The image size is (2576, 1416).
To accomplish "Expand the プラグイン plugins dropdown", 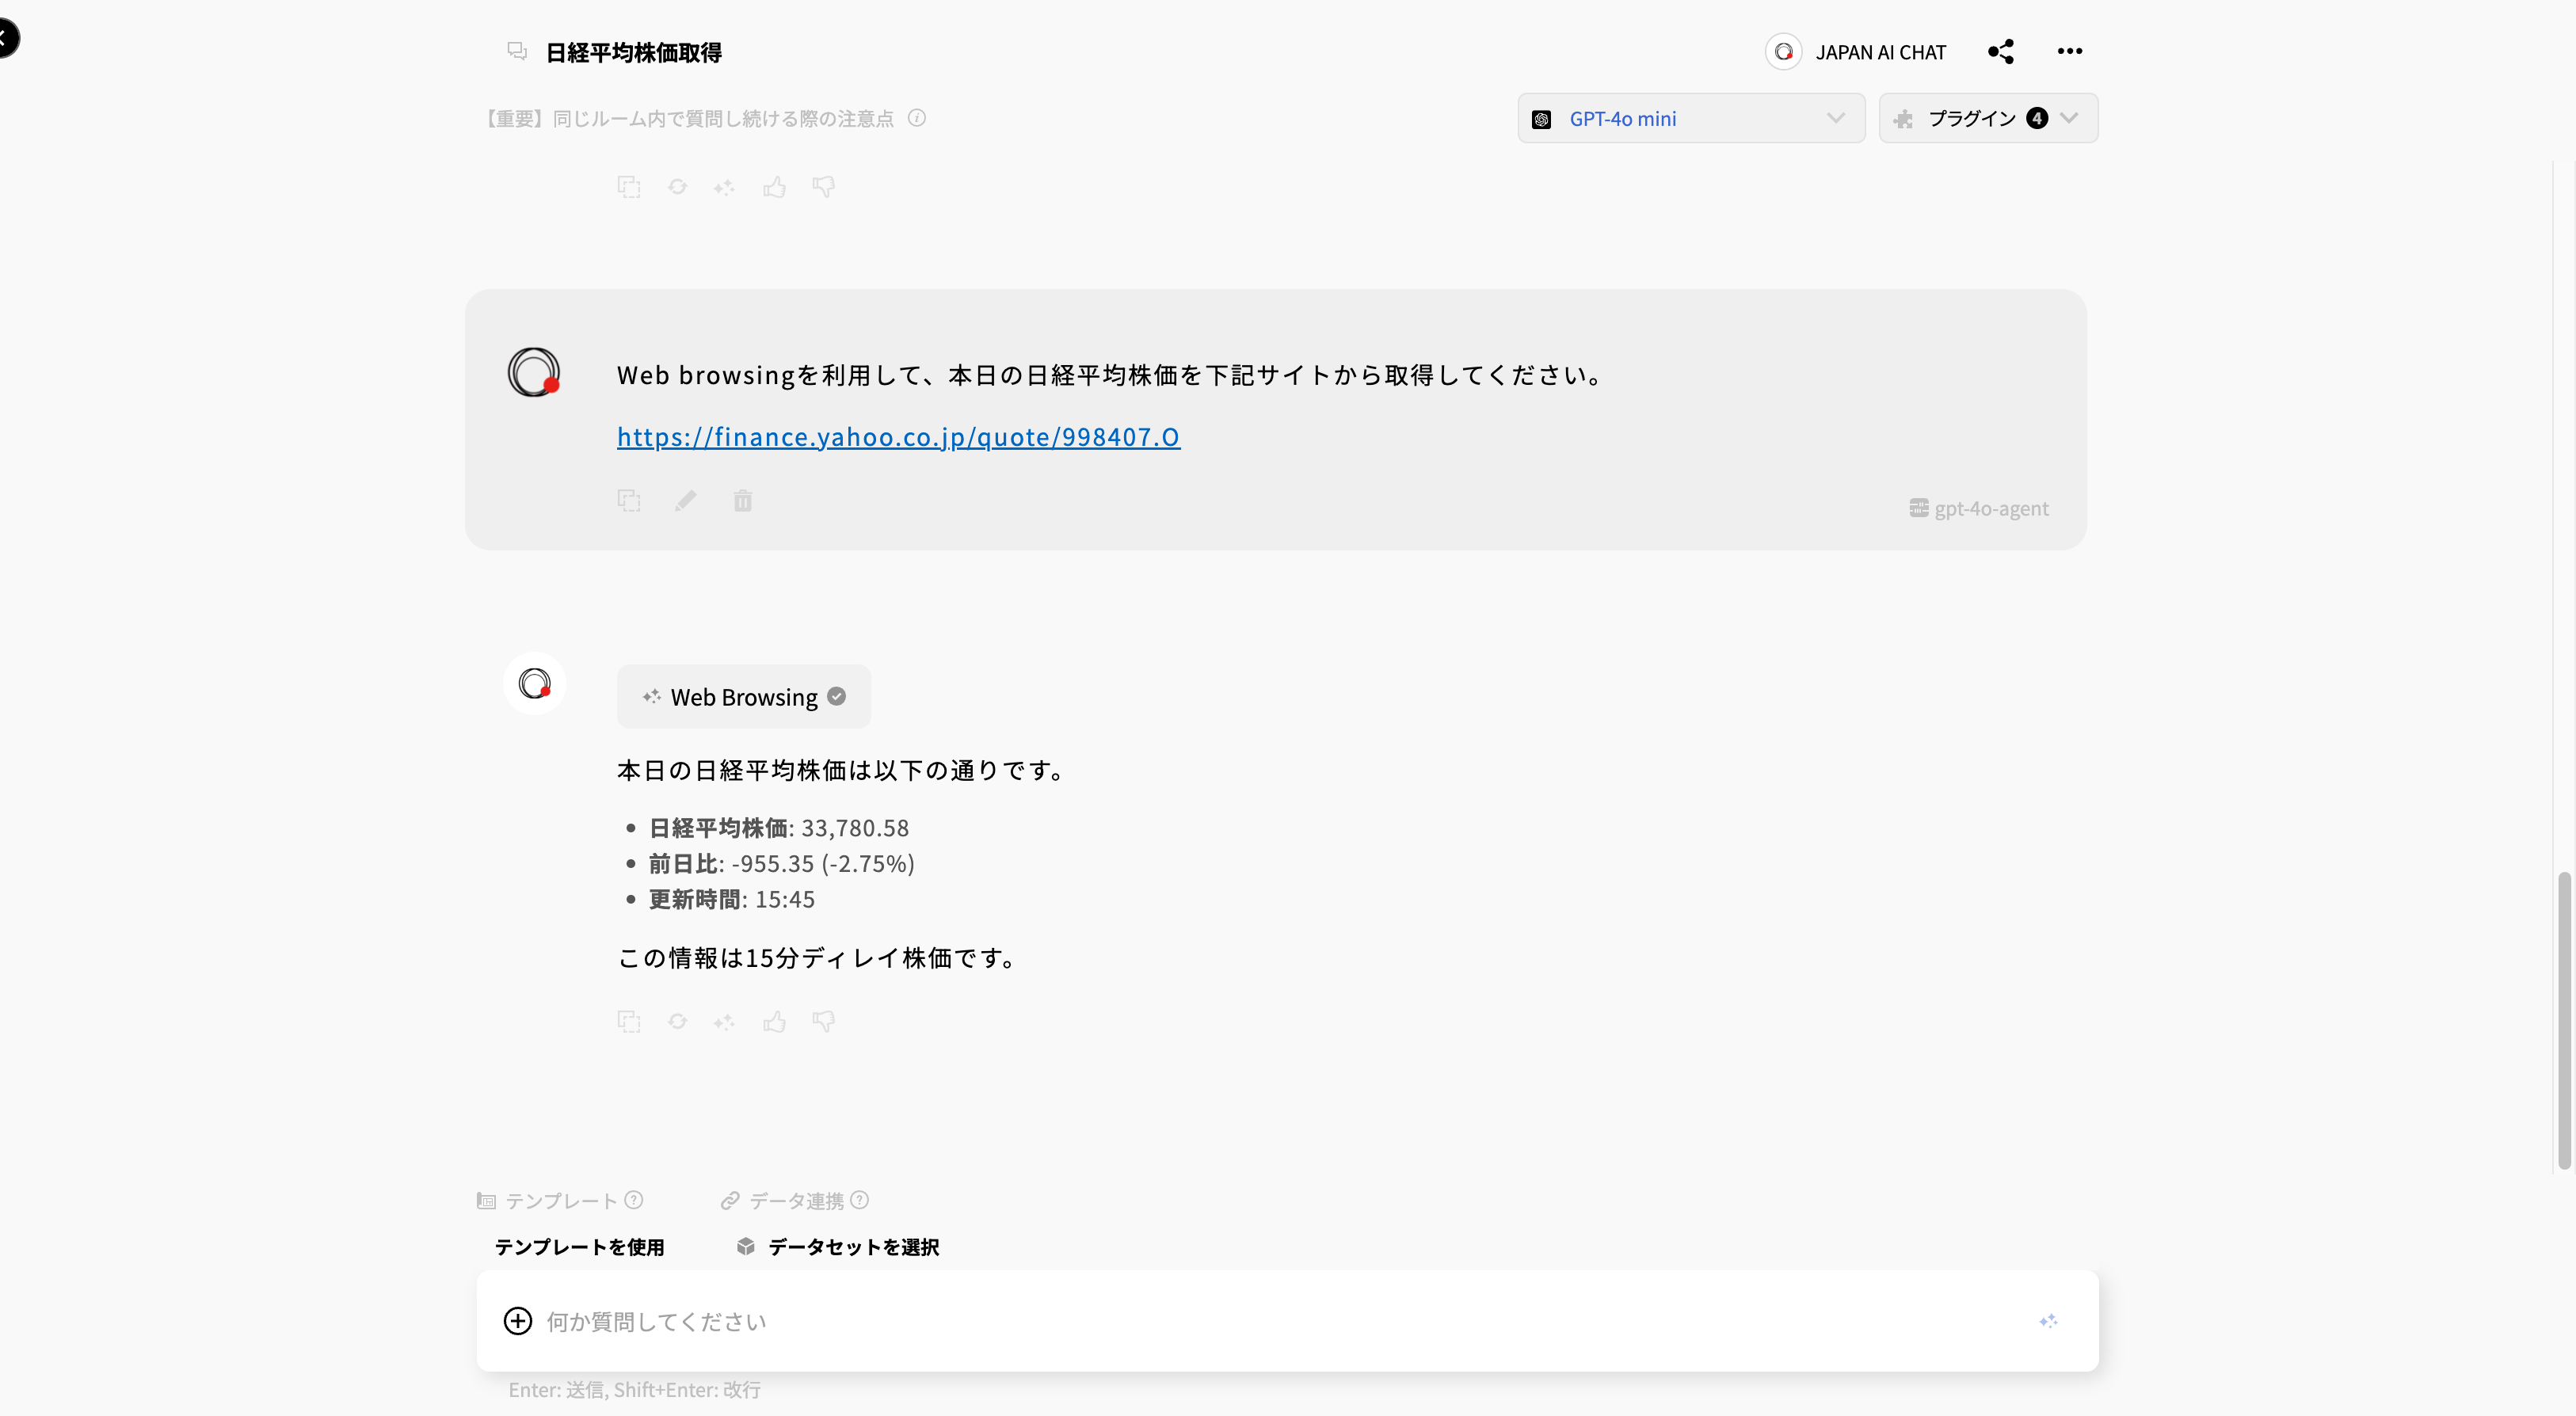I will pos(1987,118).
